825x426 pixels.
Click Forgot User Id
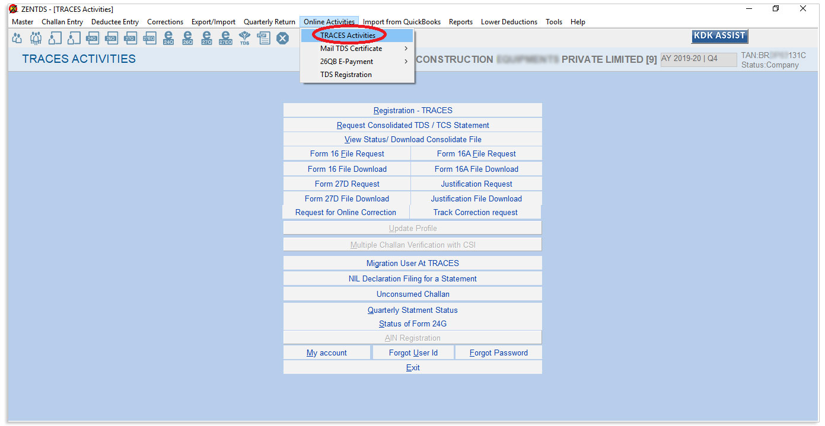(x=413, y=353)
